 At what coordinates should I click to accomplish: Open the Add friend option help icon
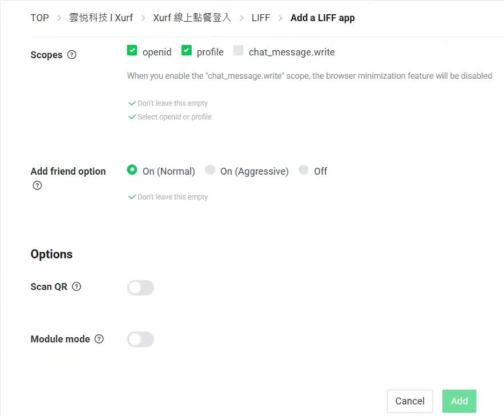(x=37, y=185)
